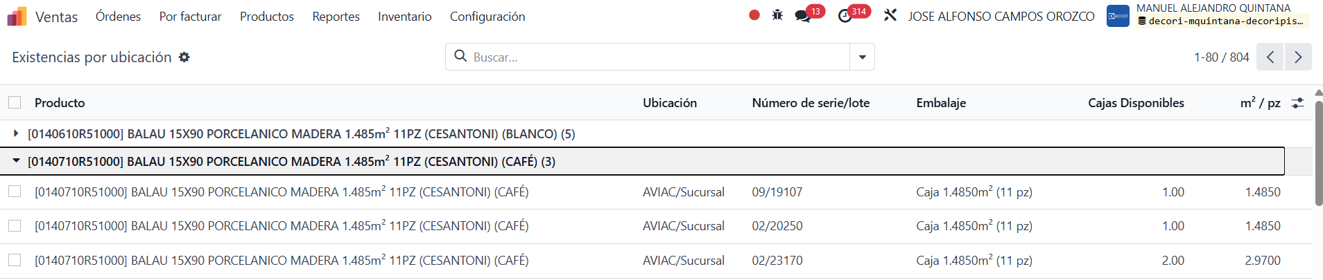1323x280 pixels.
Task: Open the Reportes menu
Action: coord(336,16)
